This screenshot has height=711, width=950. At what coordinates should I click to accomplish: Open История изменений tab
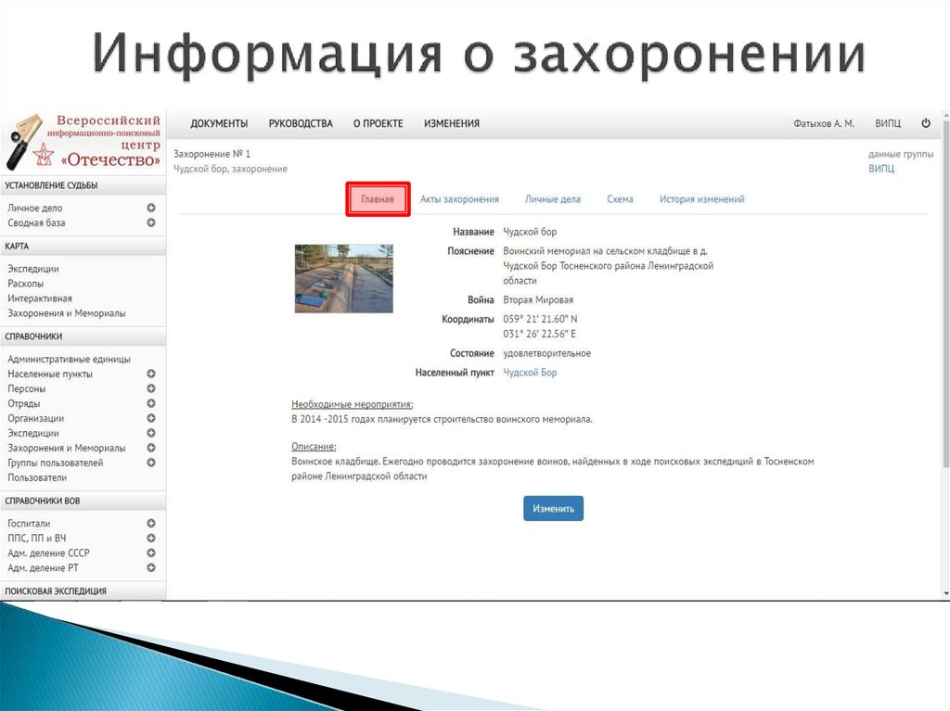pyautogui.click(x=701, y=199)
